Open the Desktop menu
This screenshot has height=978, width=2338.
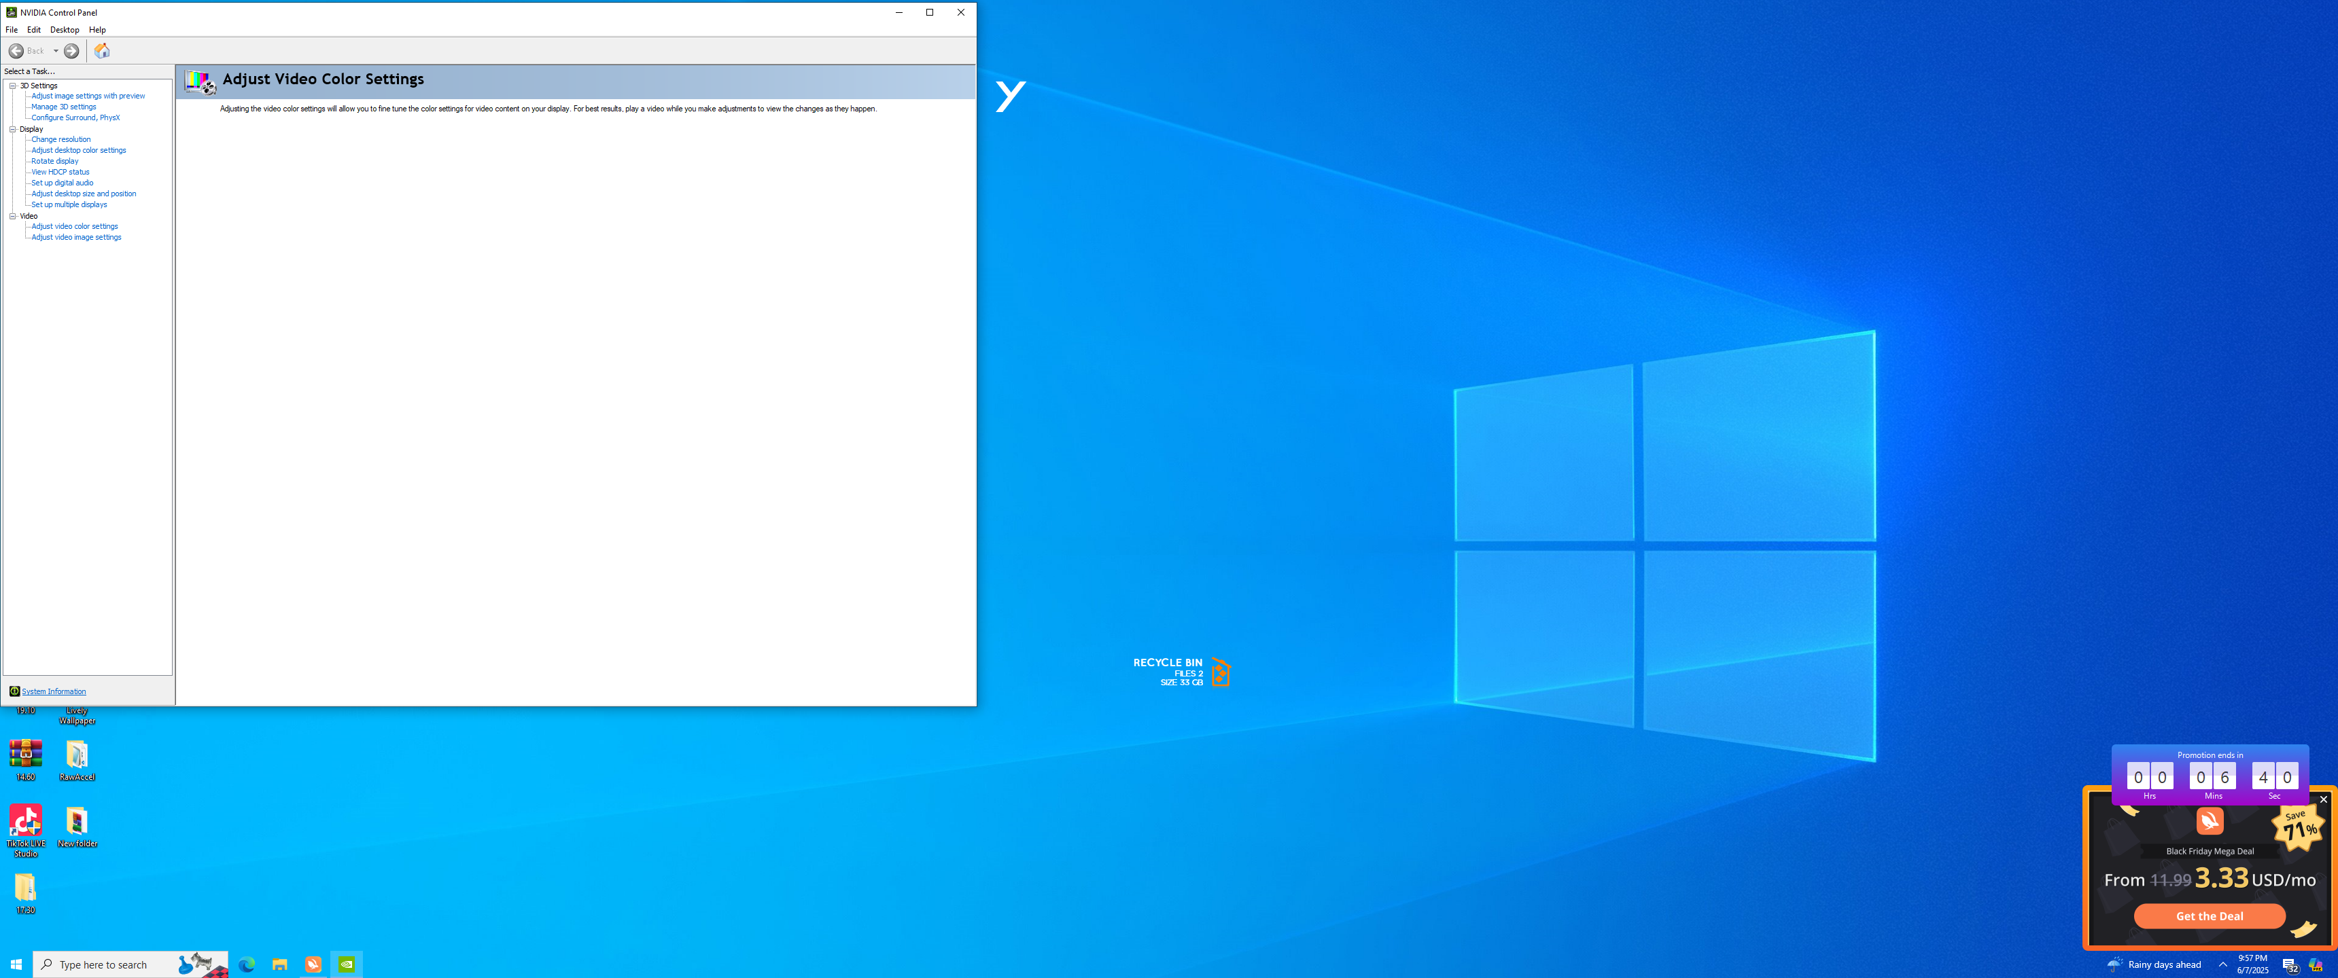(x=65, y=30)
